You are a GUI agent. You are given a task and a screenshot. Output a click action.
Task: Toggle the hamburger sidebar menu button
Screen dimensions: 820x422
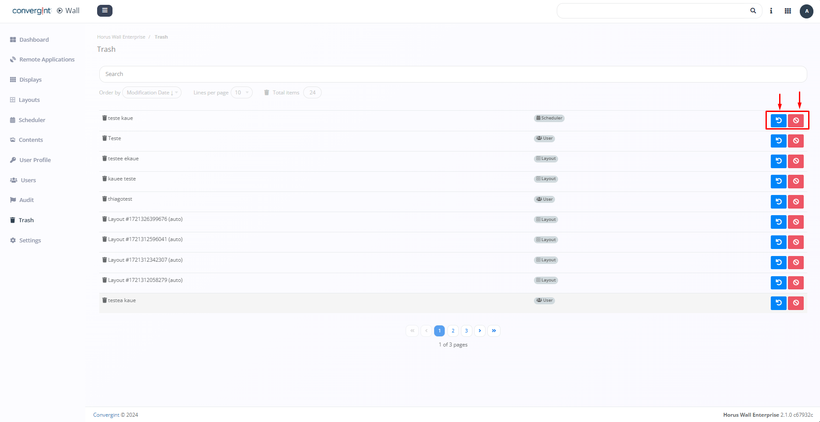pos(105,11)
